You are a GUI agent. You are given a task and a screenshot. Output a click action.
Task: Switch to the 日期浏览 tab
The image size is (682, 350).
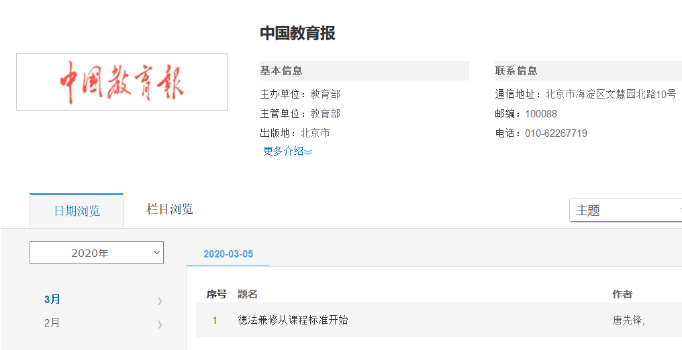77,211
